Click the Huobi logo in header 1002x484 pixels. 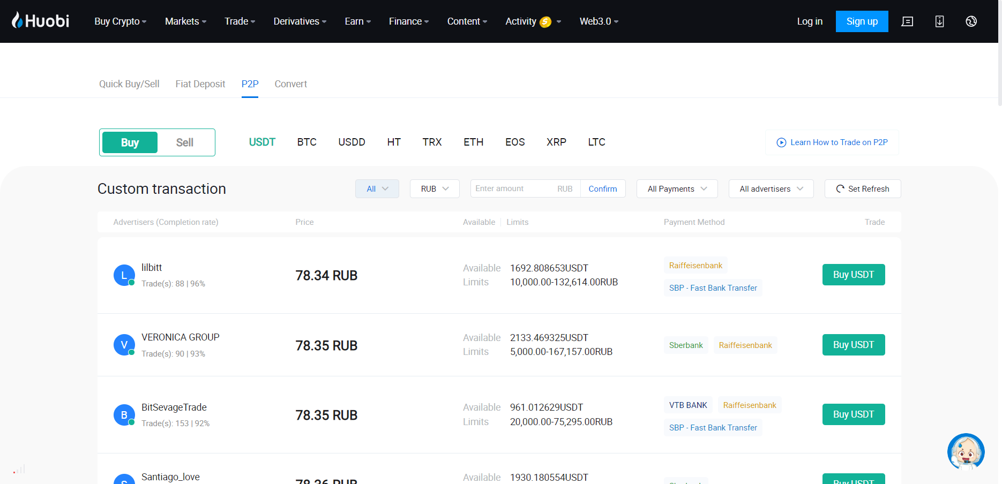(x=41, y=21)
